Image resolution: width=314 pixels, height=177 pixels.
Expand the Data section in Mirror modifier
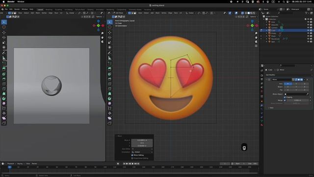[271, 108]
